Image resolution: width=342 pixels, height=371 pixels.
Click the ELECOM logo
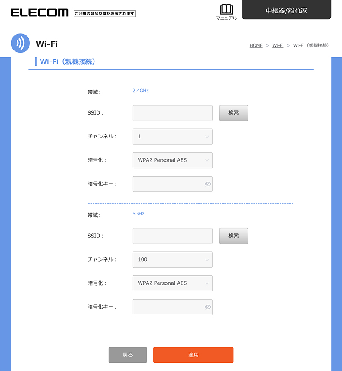click(39, 12)
